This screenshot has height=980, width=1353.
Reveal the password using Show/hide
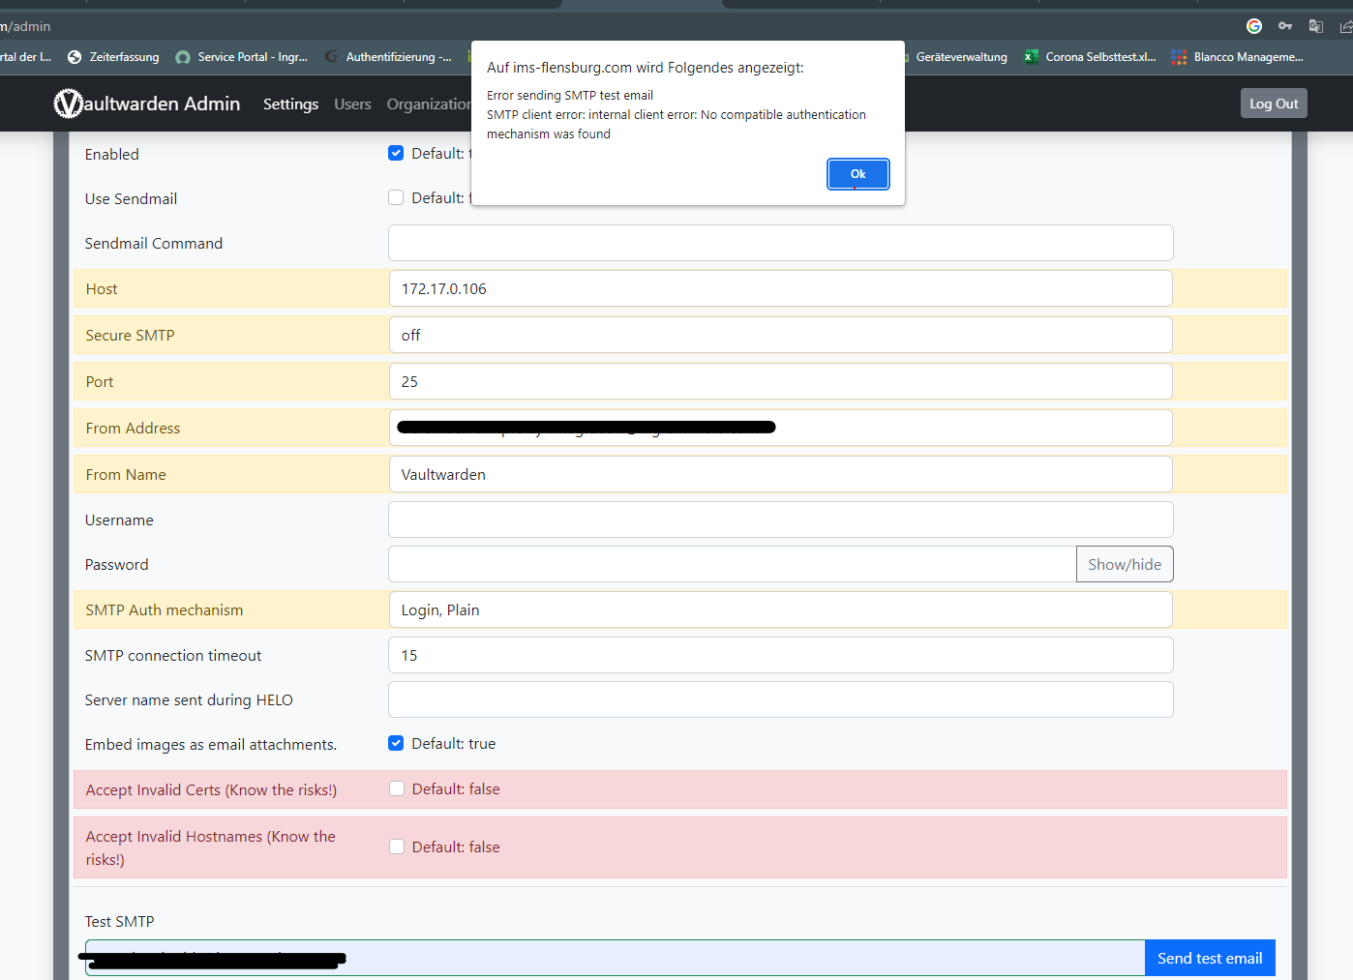point(1124,564)
